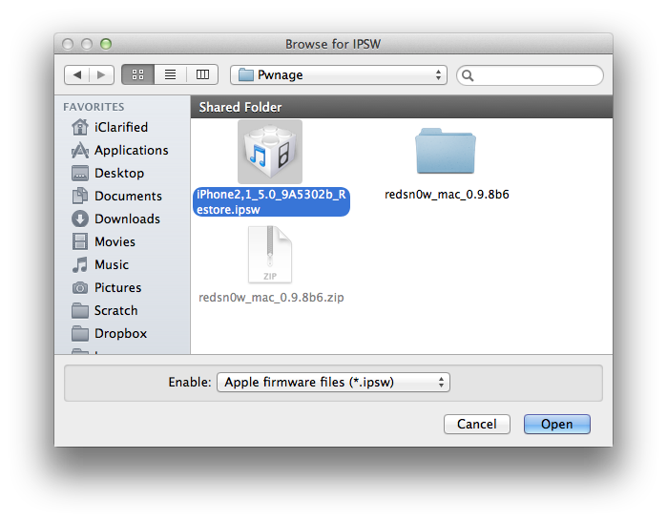Open Music in the sidebar
Screen dimensions: 667x522
[x=100, y=265]
